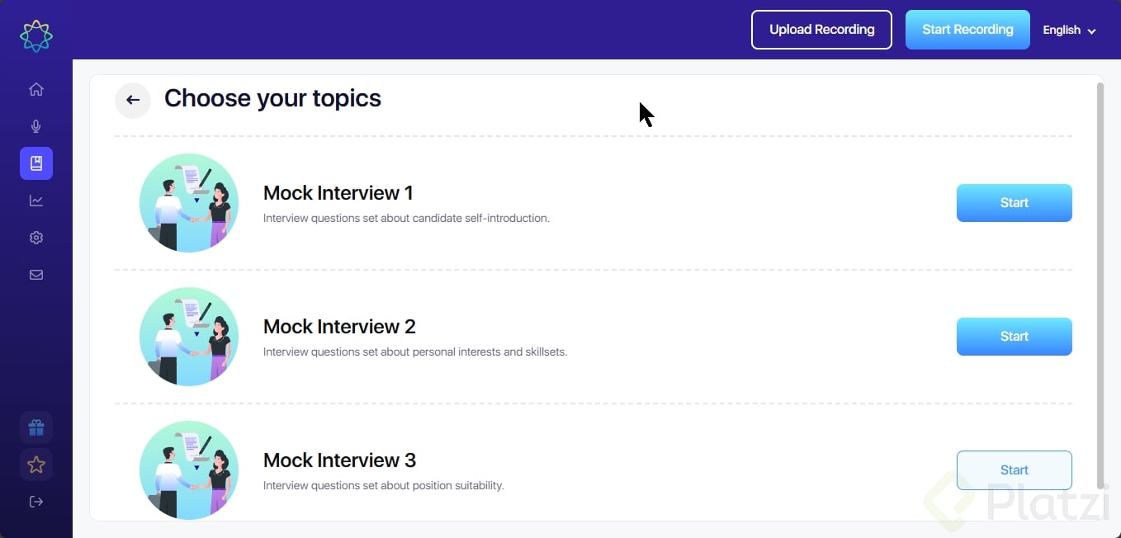Select the book practice icon in the sidebar

[x=36, y=163]
